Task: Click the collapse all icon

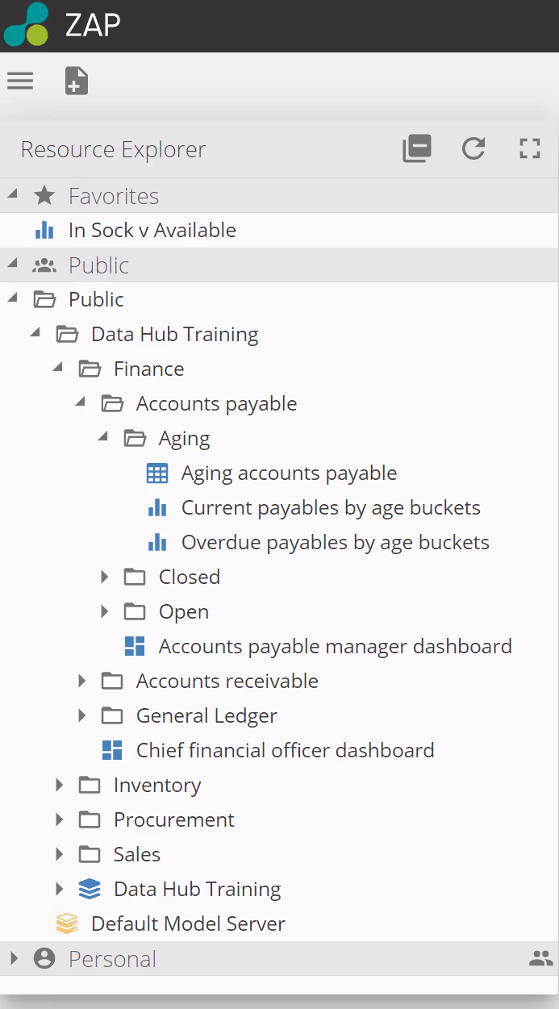Action: click(x=417, y=149)
